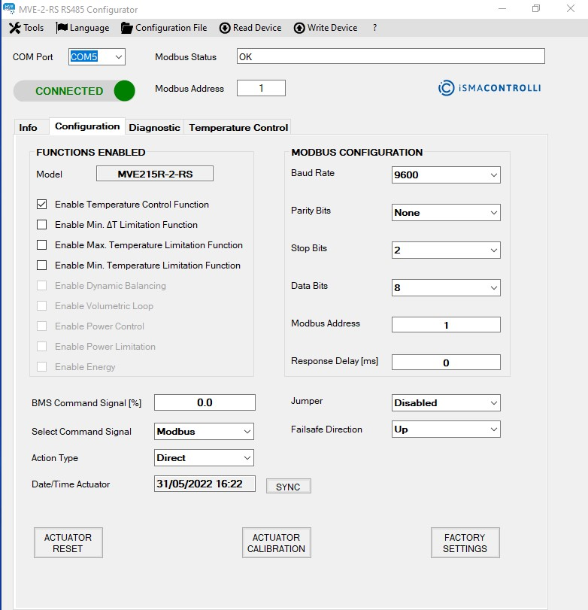Open the Tools menu wrench icon
Image resolution: width=588 pixels, height=610 pixels.
[x=14, y=28]
